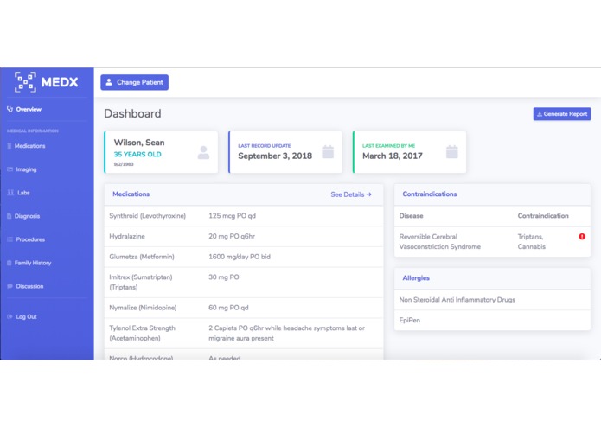Click the Imaging sidebar icon
This screenshot has width=601, height=427.
(10, 169)
